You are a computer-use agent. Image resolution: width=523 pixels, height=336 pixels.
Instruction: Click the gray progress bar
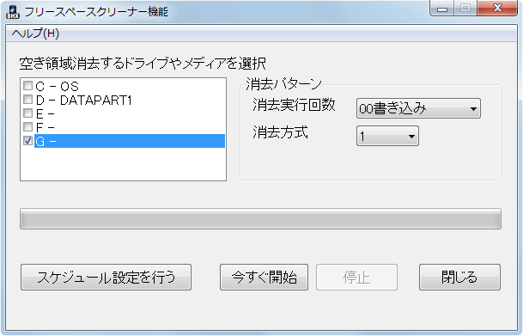coord(260,219)
